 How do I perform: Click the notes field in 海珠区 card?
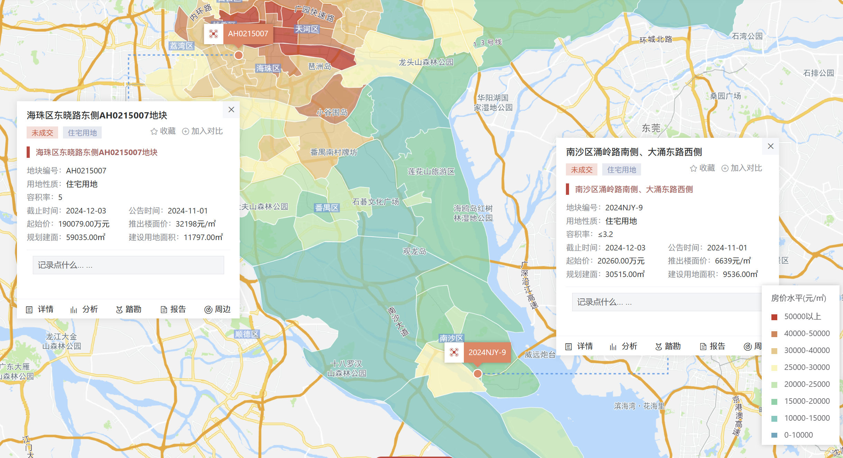pyautogui.click(x=128, y=265)
